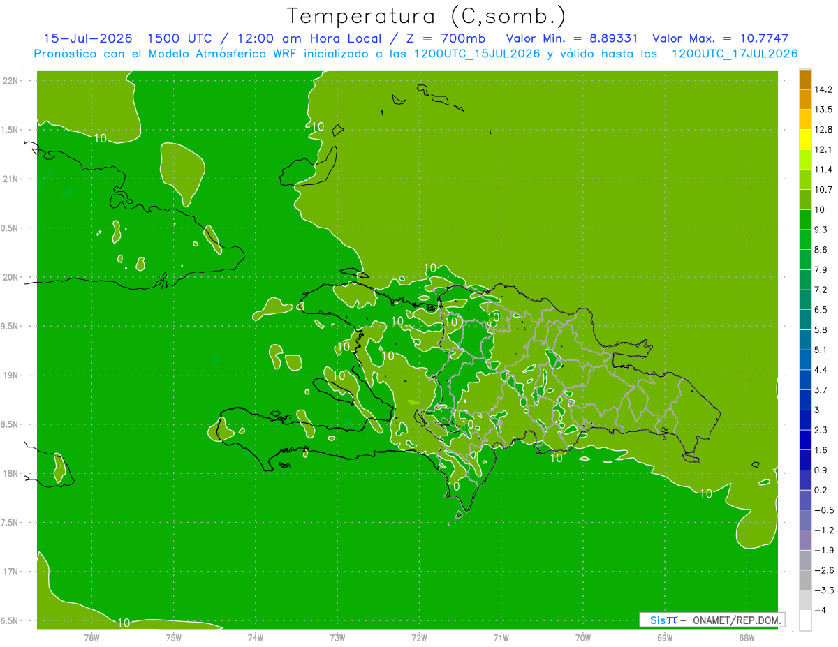Click the "18N" latitude label
838x647 pixels.
click(11, 473)
